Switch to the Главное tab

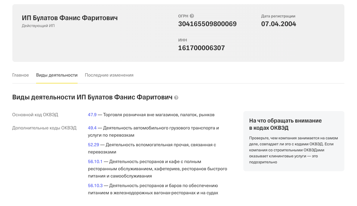(20, 75)
